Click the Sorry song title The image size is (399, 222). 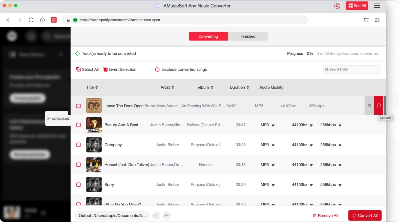(109, 185)
